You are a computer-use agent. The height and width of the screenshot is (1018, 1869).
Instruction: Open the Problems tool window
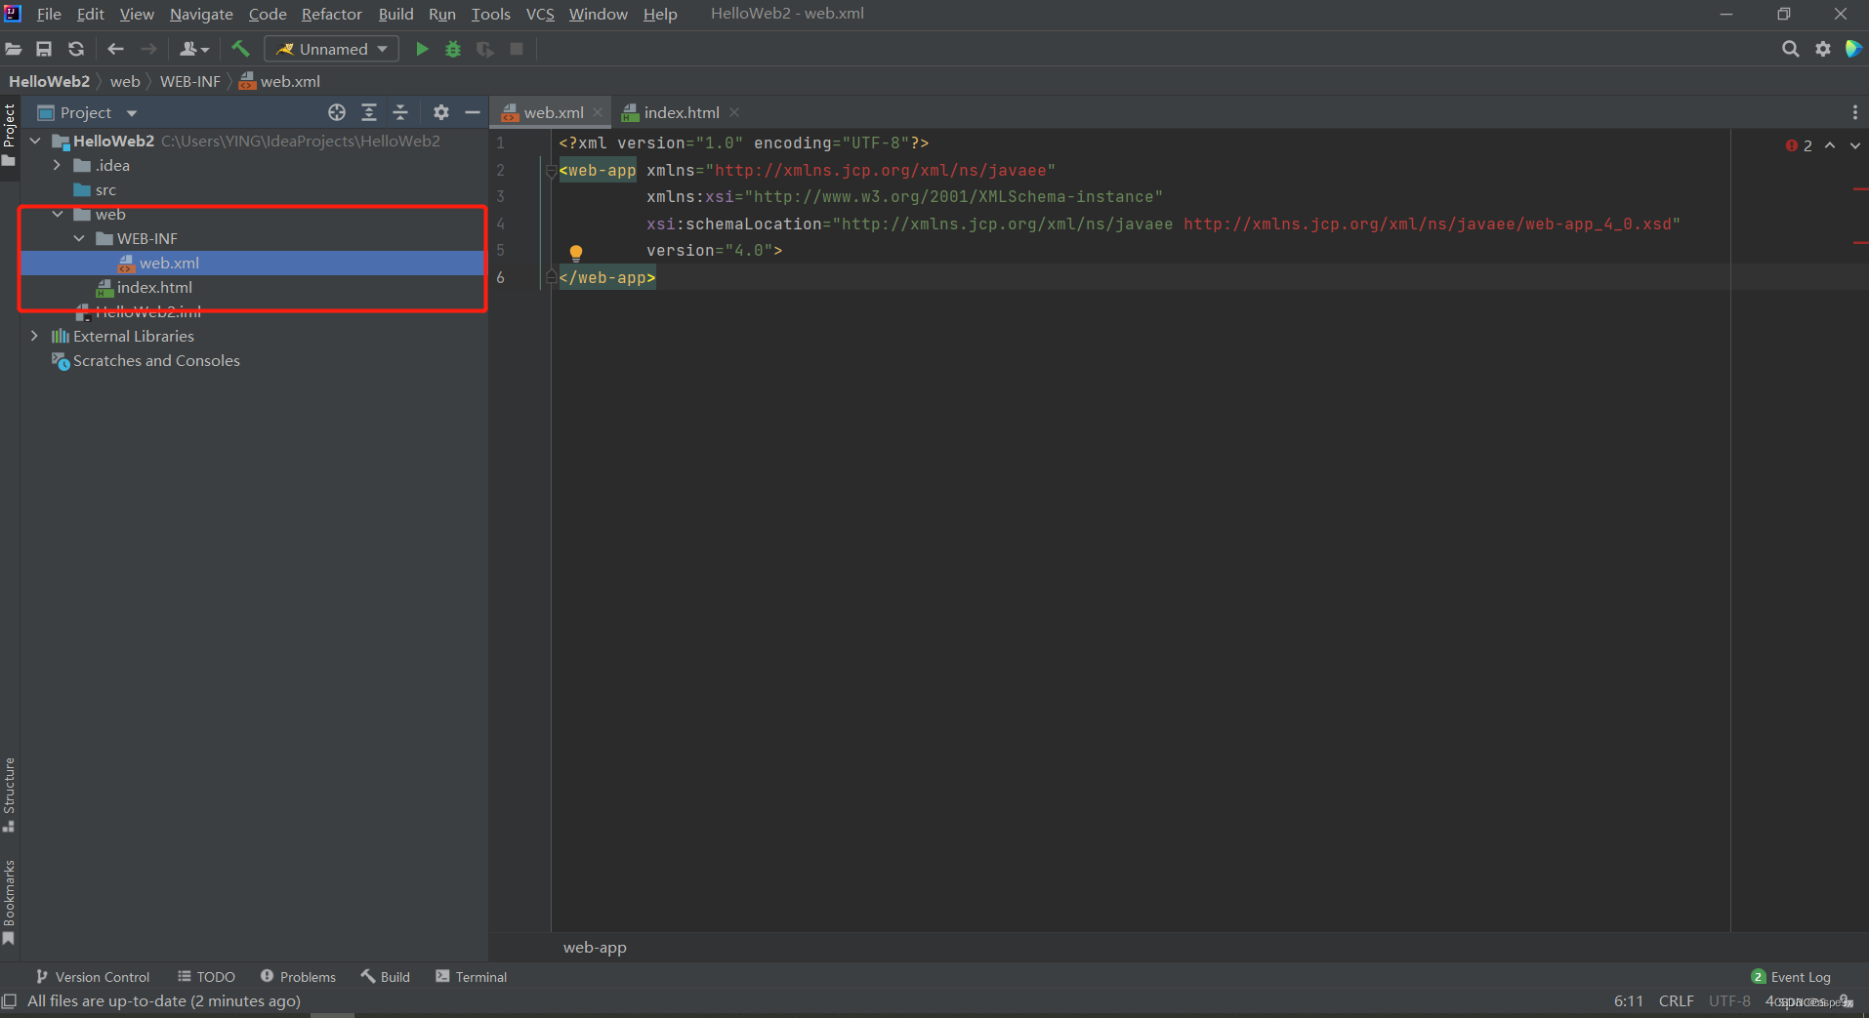298,976
